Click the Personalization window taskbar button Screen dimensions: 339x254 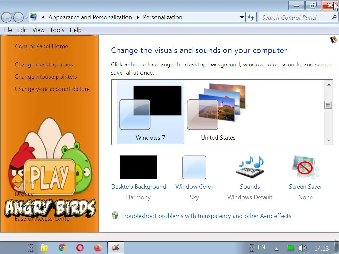click(116, 247)
